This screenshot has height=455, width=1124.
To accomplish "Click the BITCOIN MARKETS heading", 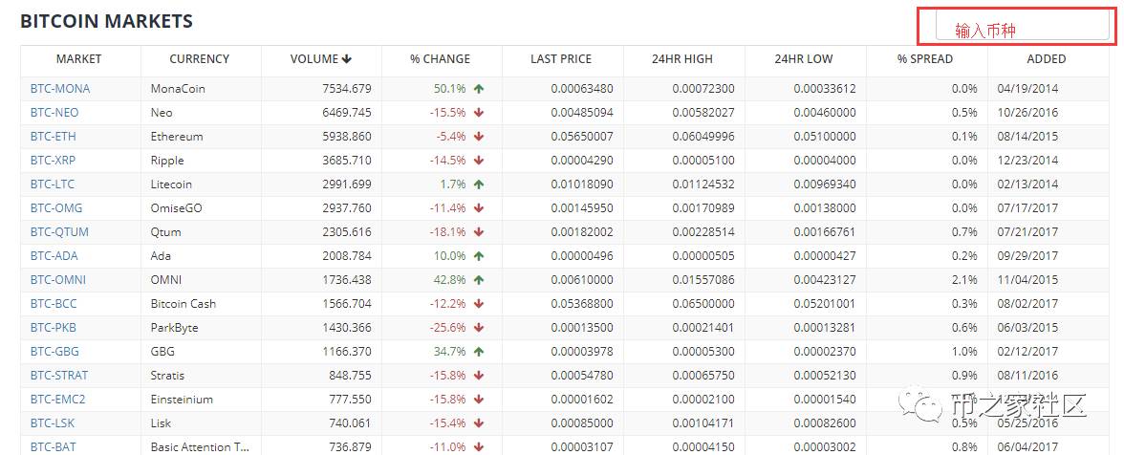I will point(106,21).
